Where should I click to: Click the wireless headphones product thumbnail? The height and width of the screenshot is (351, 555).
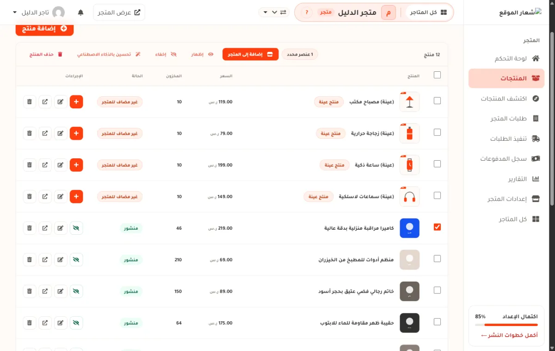point(409,196)
